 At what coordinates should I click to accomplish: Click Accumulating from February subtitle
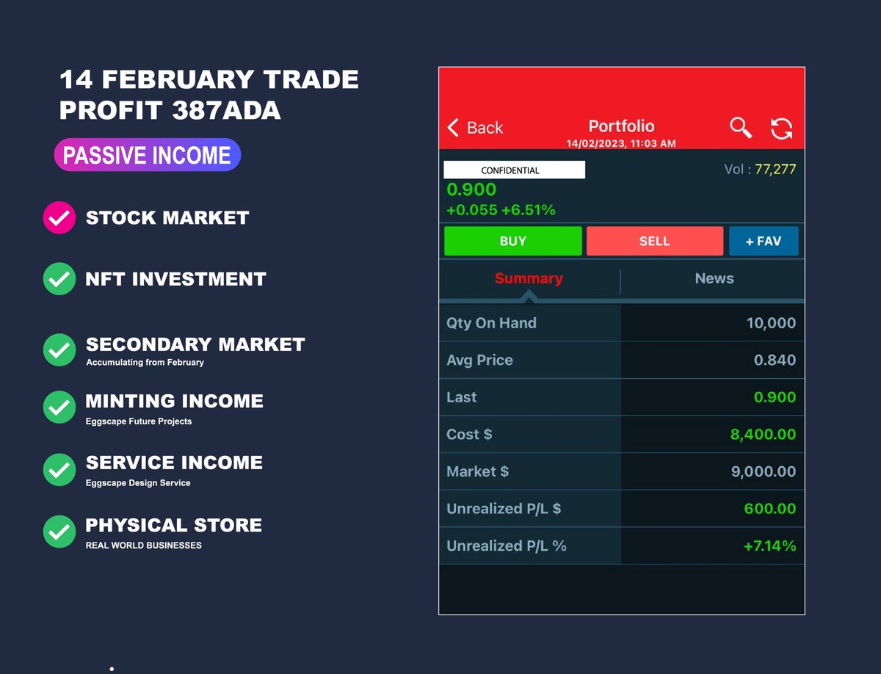point(145,363)
